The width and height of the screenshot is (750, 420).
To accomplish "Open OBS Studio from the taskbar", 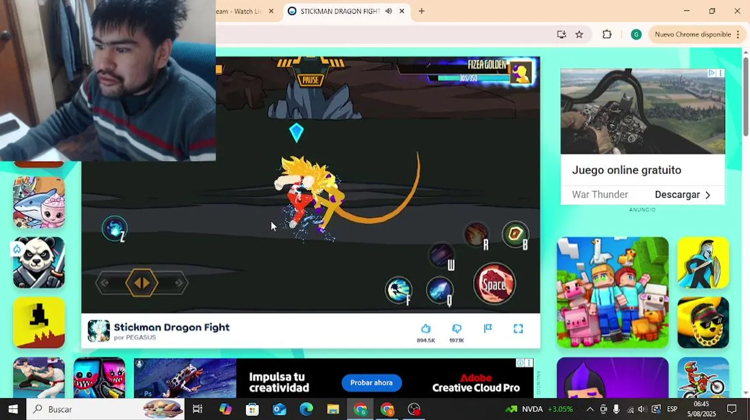I will (414, 409).
